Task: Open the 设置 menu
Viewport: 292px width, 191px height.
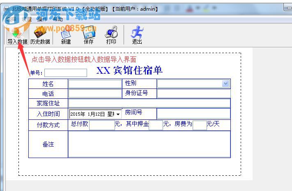Action: click(27, 19)
